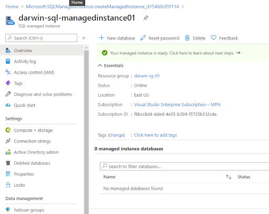This screenshot has height=214, width=269.
Task: Click the Tags (change) link
Action: click(116, 135)
